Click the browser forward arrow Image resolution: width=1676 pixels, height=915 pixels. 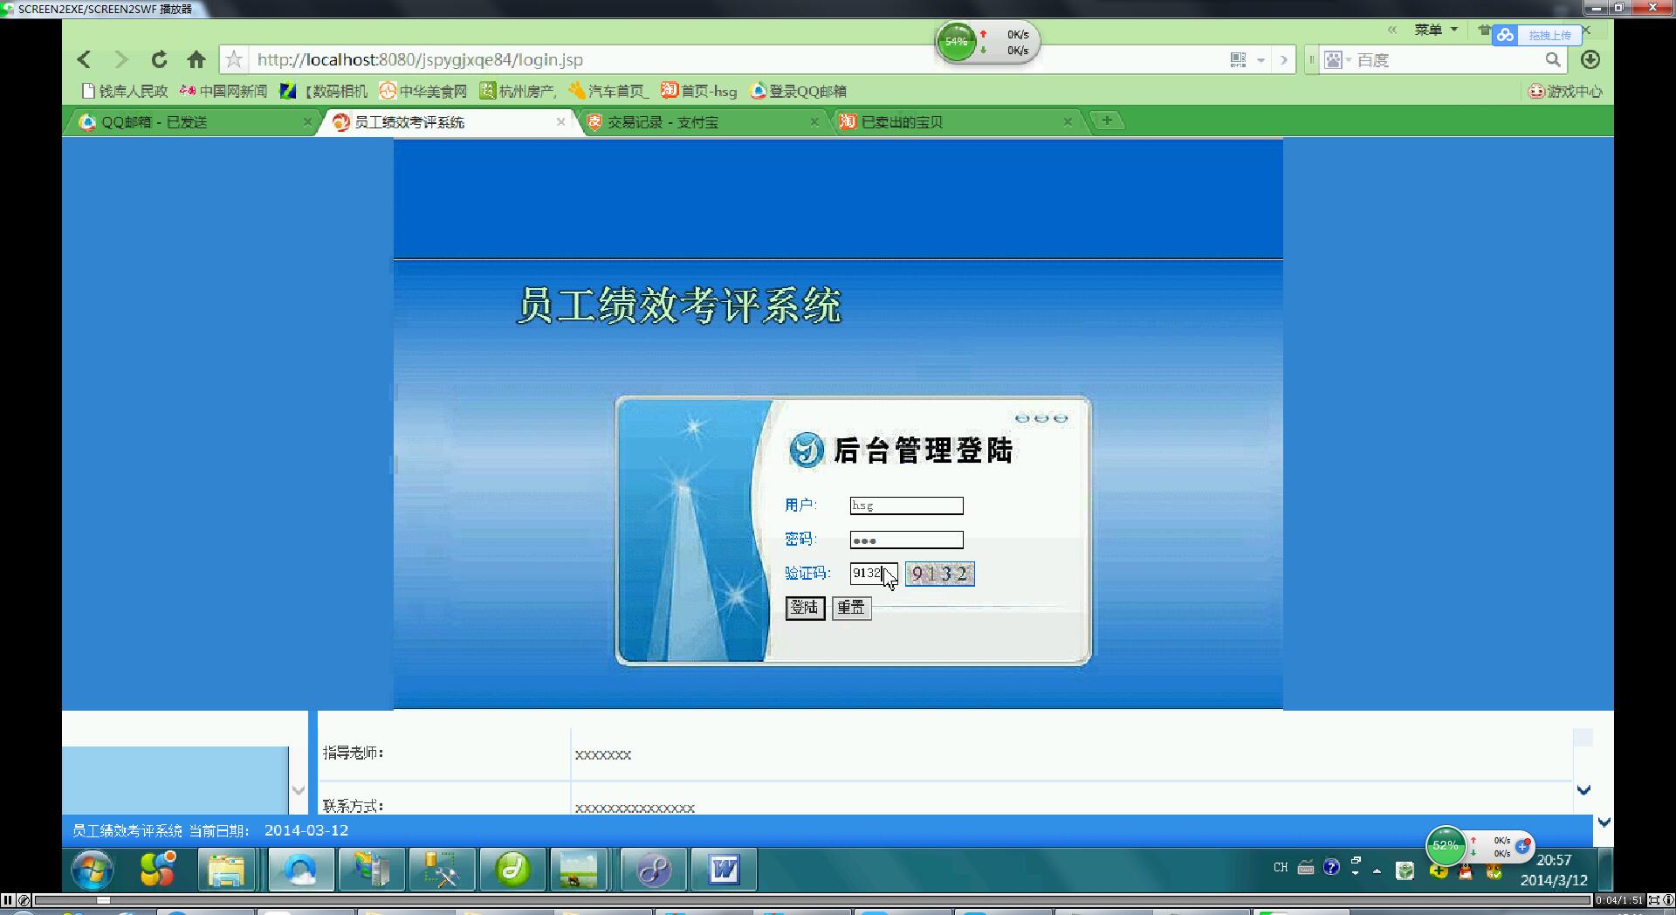pyautogui.click(x=121, y=59)
